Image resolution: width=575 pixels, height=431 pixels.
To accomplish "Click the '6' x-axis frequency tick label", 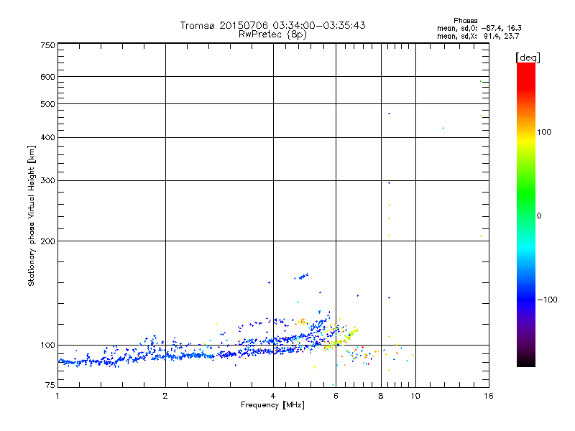I will (x=336, y=396).
